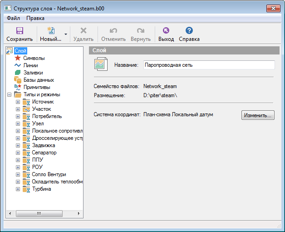This screenshot has height=232, width=285.
Task: Click into the Название text field
Action: (209, 65)
